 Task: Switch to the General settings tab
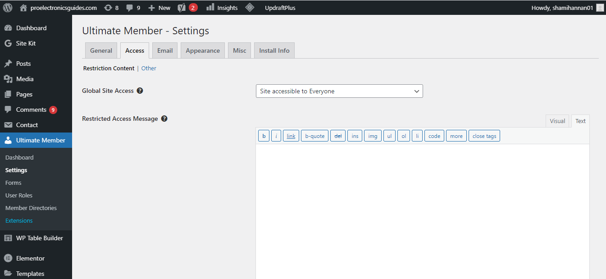[x=101, y=50]
